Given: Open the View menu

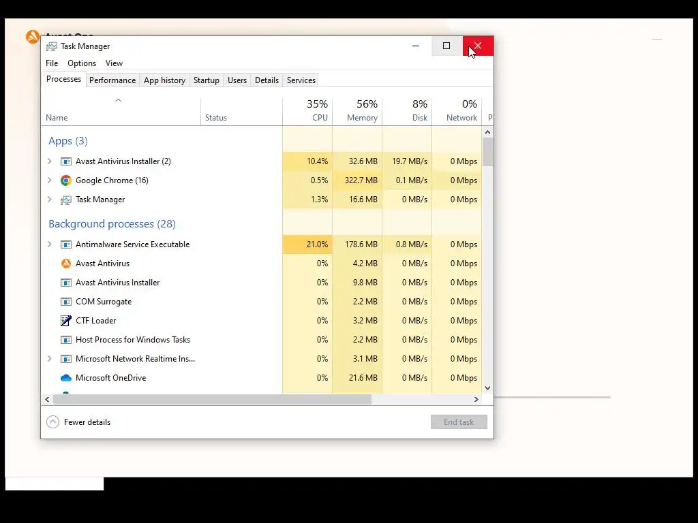Looking at the screenshot, I should [114, 63].
